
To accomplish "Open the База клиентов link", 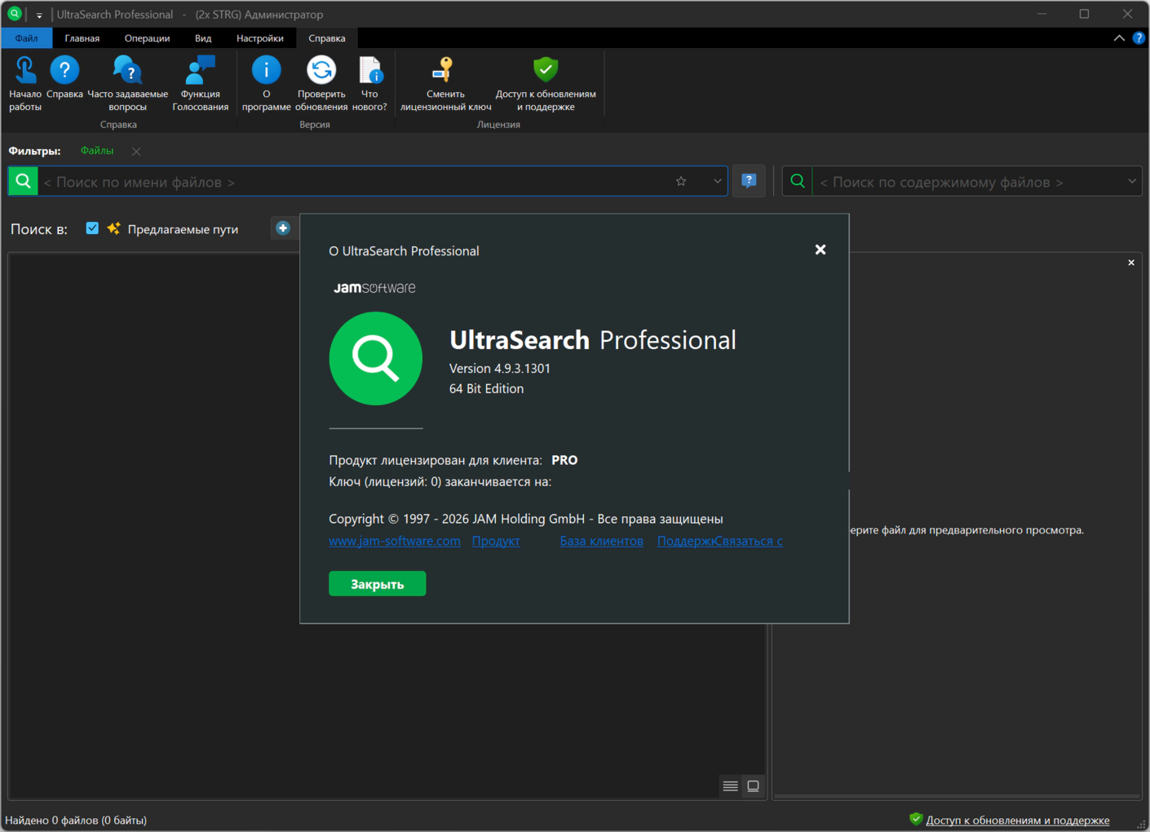I will click(x=602, y=541).
